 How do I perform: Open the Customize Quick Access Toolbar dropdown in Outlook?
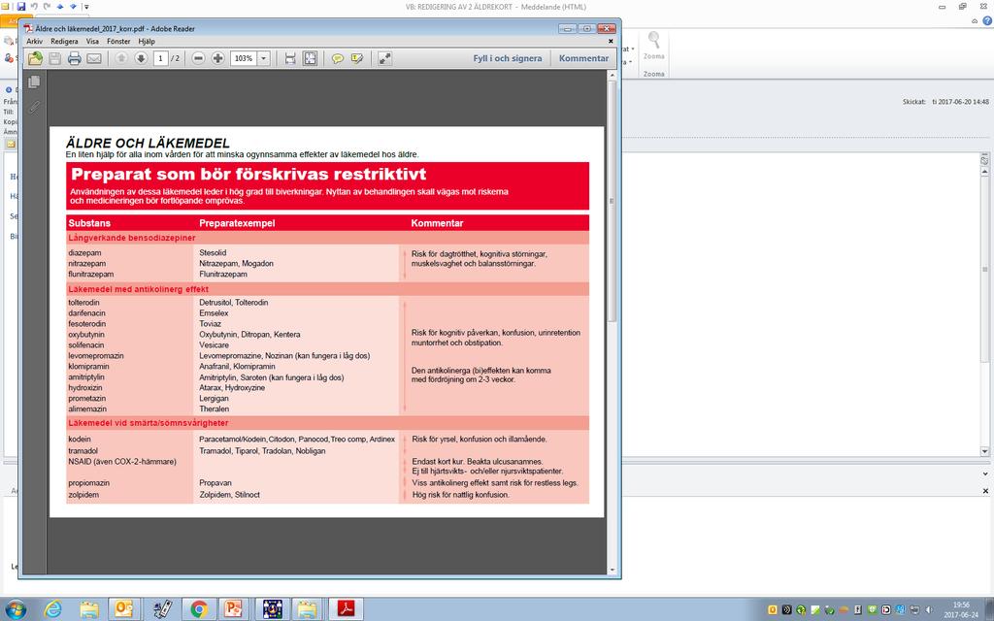(86, 7)
